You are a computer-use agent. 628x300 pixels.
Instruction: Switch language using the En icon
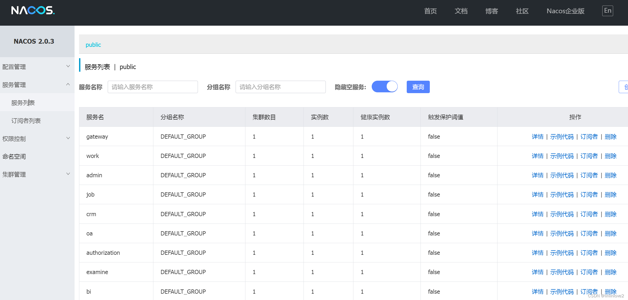(x=607, y=11)
